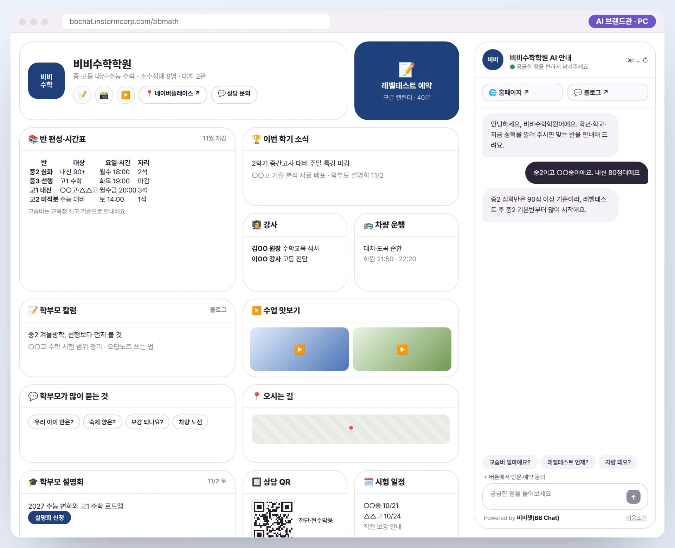Click the address bar URL bbchat.instormcorp.com/bbmath
This screenshot has height=548, width=675.
196,21
